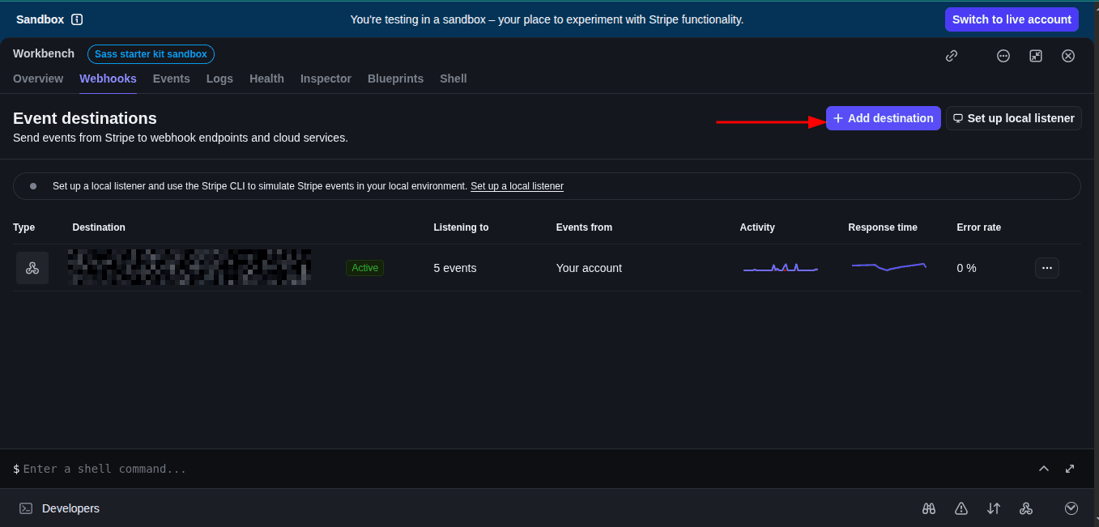Open the Workbench more options menu
The height and width of the screenshot is (527, 1099).
click(1003, 56)
